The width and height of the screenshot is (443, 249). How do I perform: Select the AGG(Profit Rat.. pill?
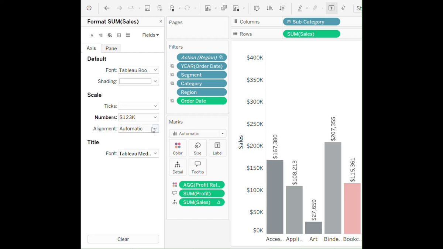pos(202,185)
